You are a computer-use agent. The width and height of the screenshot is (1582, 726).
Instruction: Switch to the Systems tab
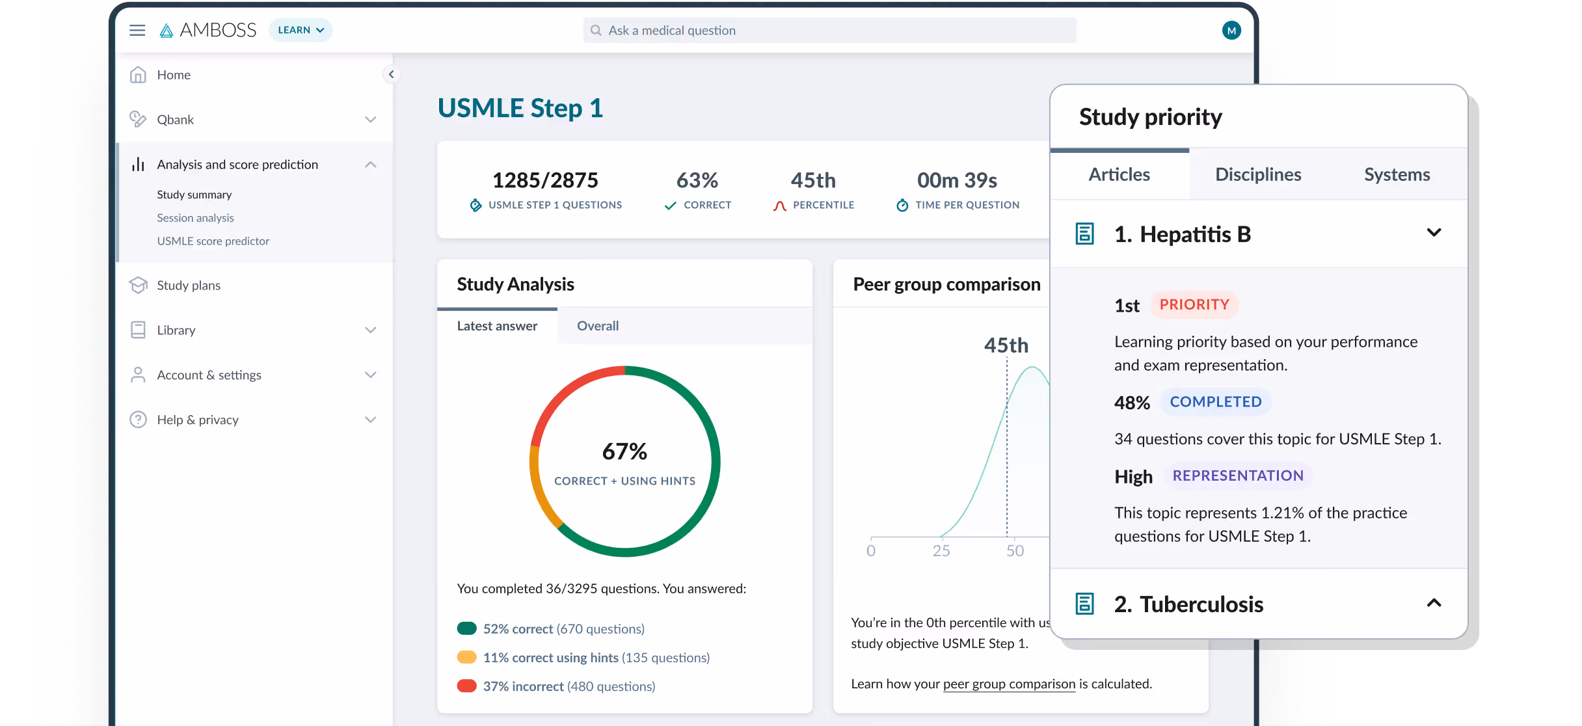coord(1397,174)
